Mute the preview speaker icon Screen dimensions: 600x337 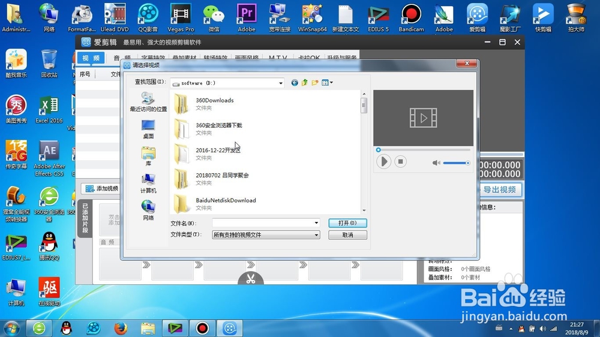point(436,163)
